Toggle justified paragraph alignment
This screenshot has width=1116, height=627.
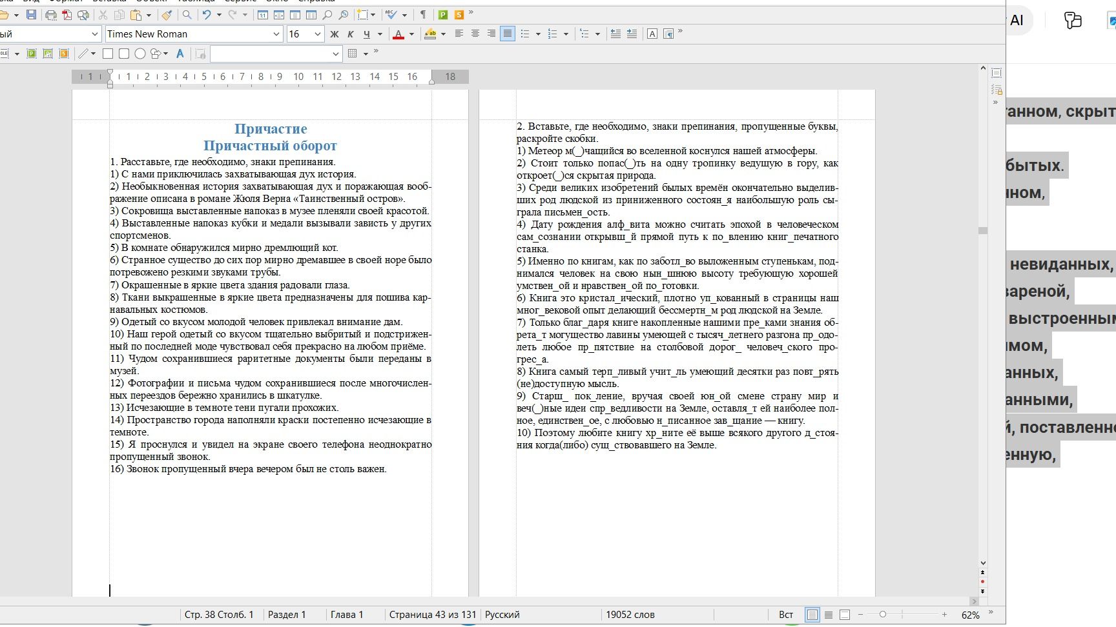coord(508,34)
